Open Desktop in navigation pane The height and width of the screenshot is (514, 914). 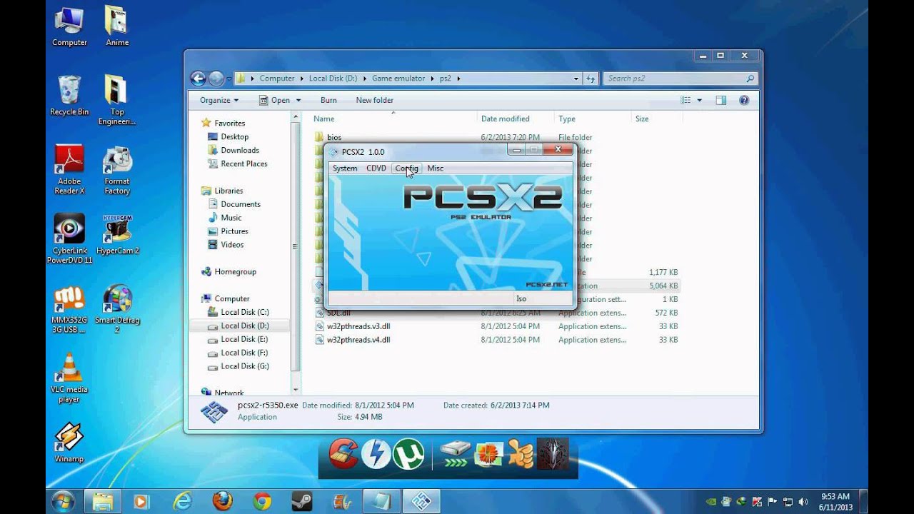pyautogui.click(x=234, y=136)
